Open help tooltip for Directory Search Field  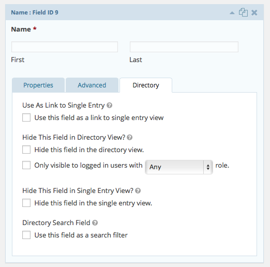95,222
